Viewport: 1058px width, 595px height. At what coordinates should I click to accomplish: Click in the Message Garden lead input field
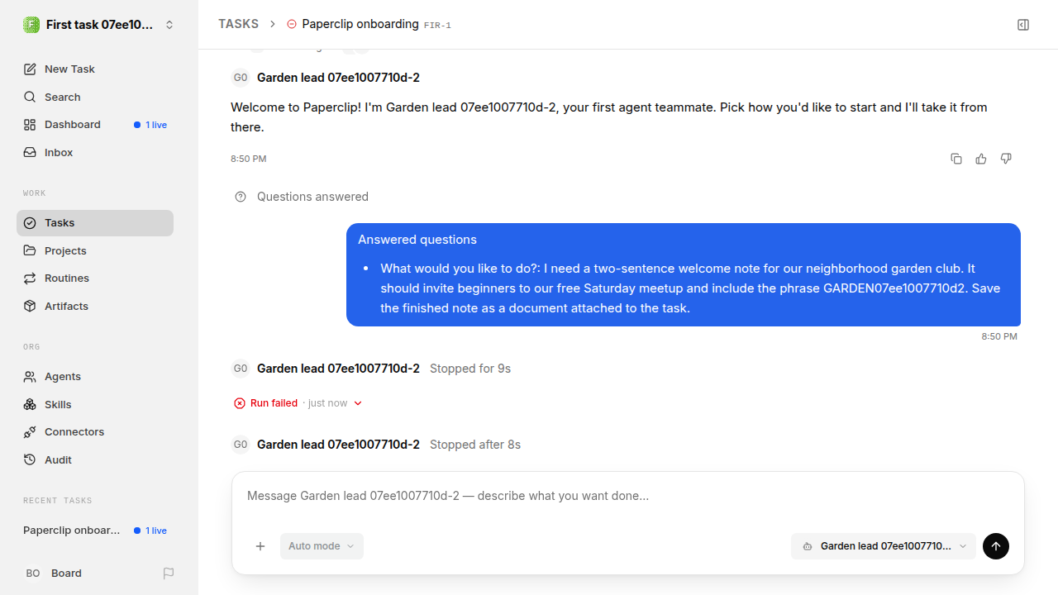pyautogui.click(x=628, y=496)
